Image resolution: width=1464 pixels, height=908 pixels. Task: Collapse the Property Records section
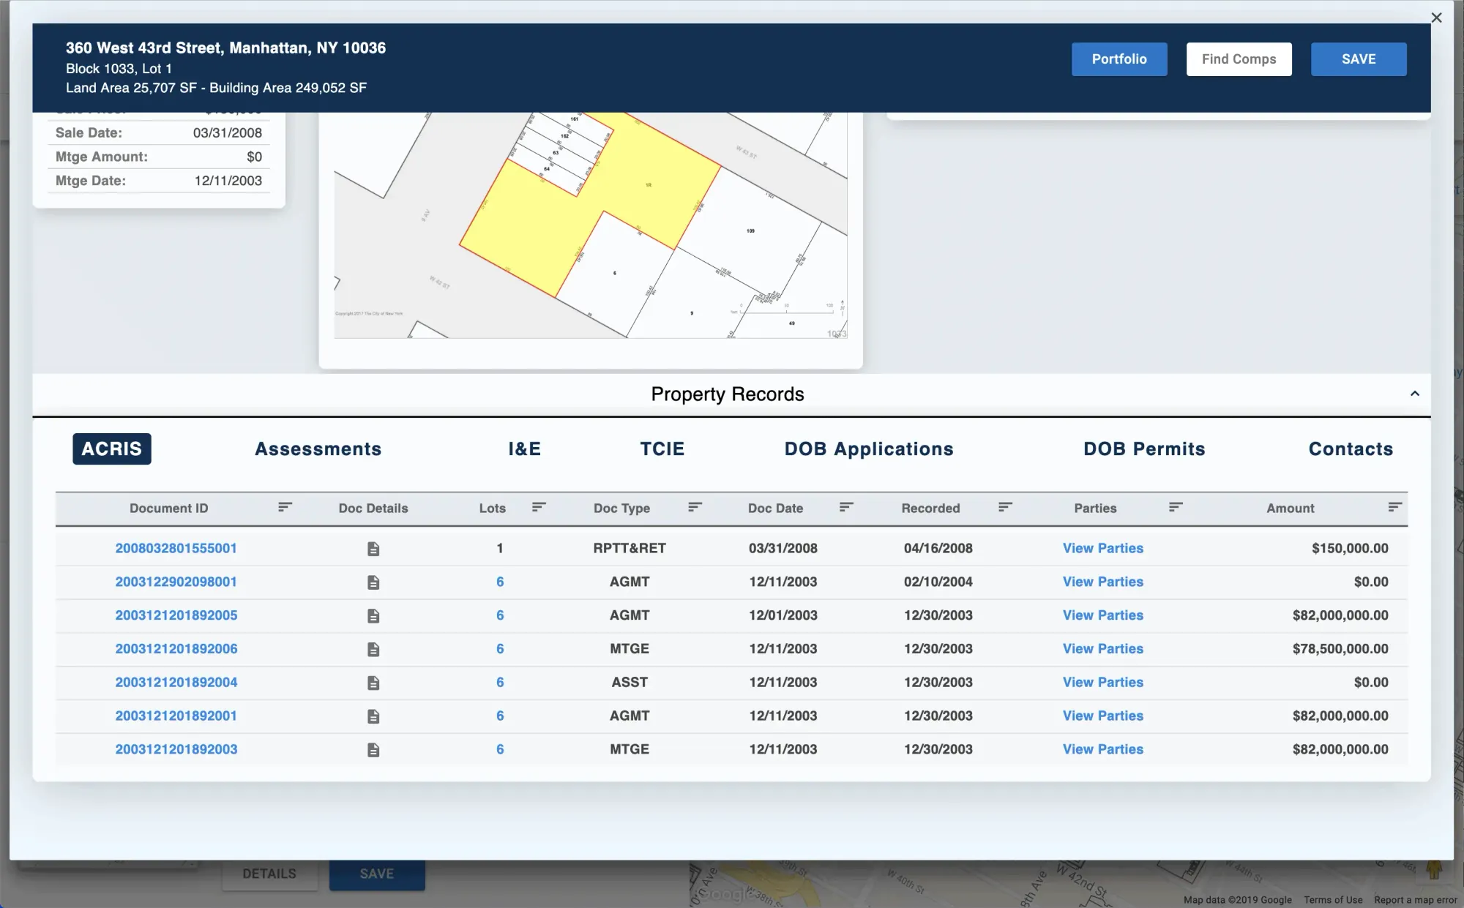pyautogui.click(x=1414, y=394)
